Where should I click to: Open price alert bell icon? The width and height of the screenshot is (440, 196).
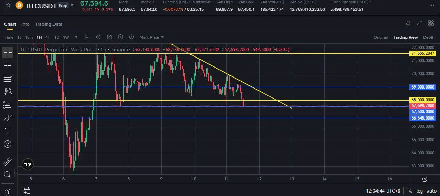click(408, 23)
